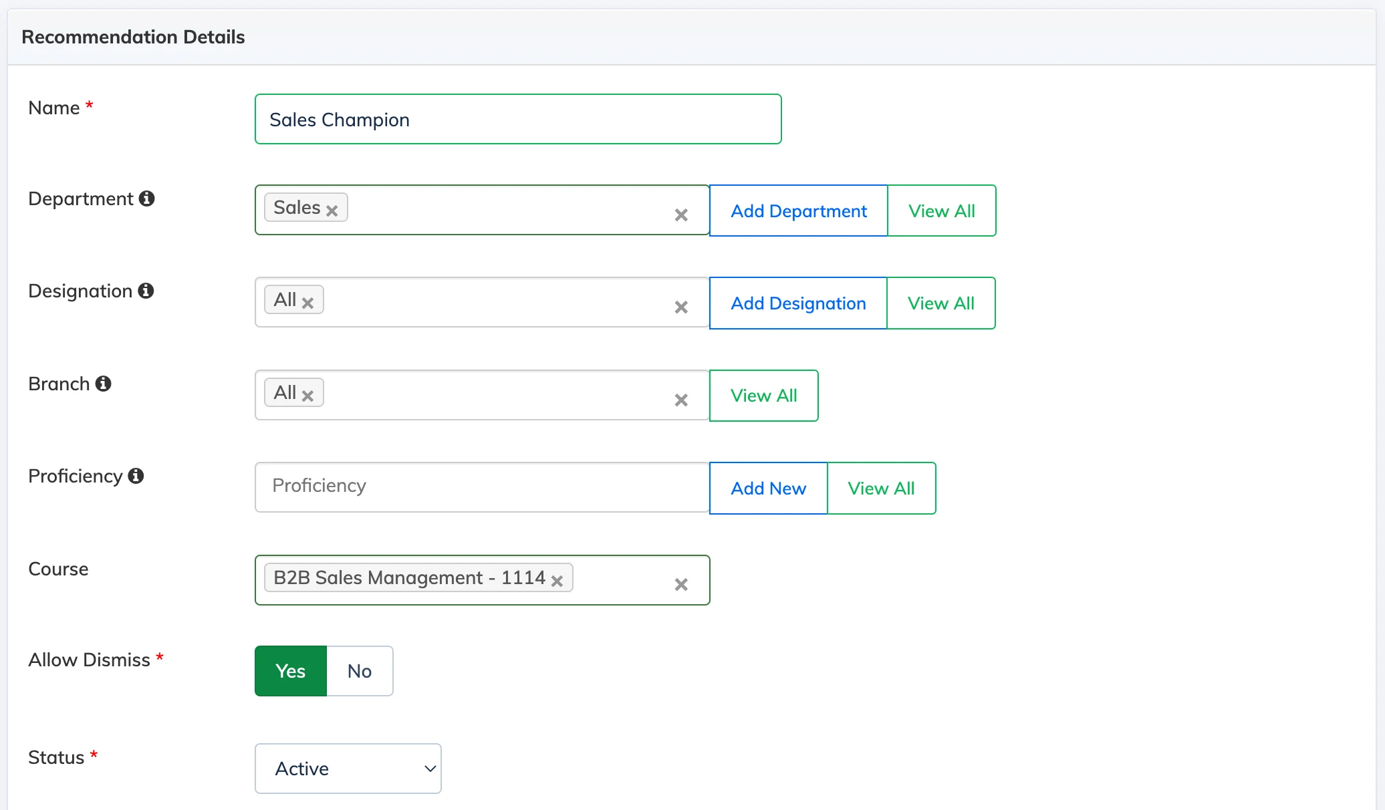
Task: Click the Recommendation Details heading
Action: (x=133, y=37)
